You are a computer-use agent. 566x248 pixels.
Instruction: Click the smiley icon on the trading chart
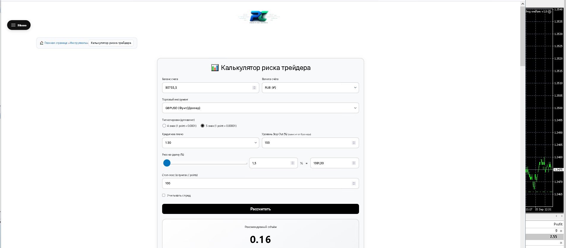[549, 12]
